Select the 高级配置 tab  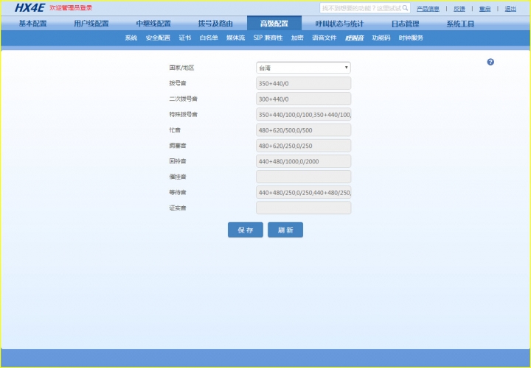[274, 24]
